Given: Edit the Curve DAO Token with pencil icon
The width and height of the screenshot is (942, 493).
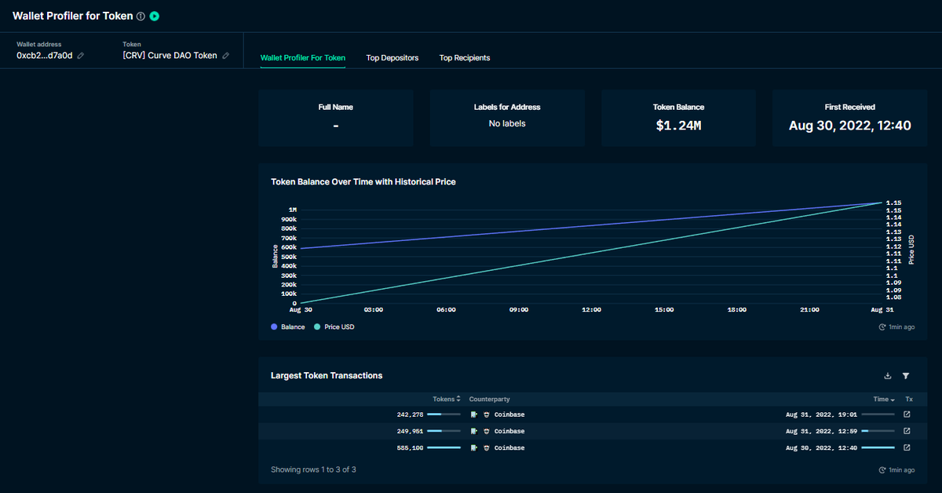Looking at the screenshot, I should tap(226, 56).
